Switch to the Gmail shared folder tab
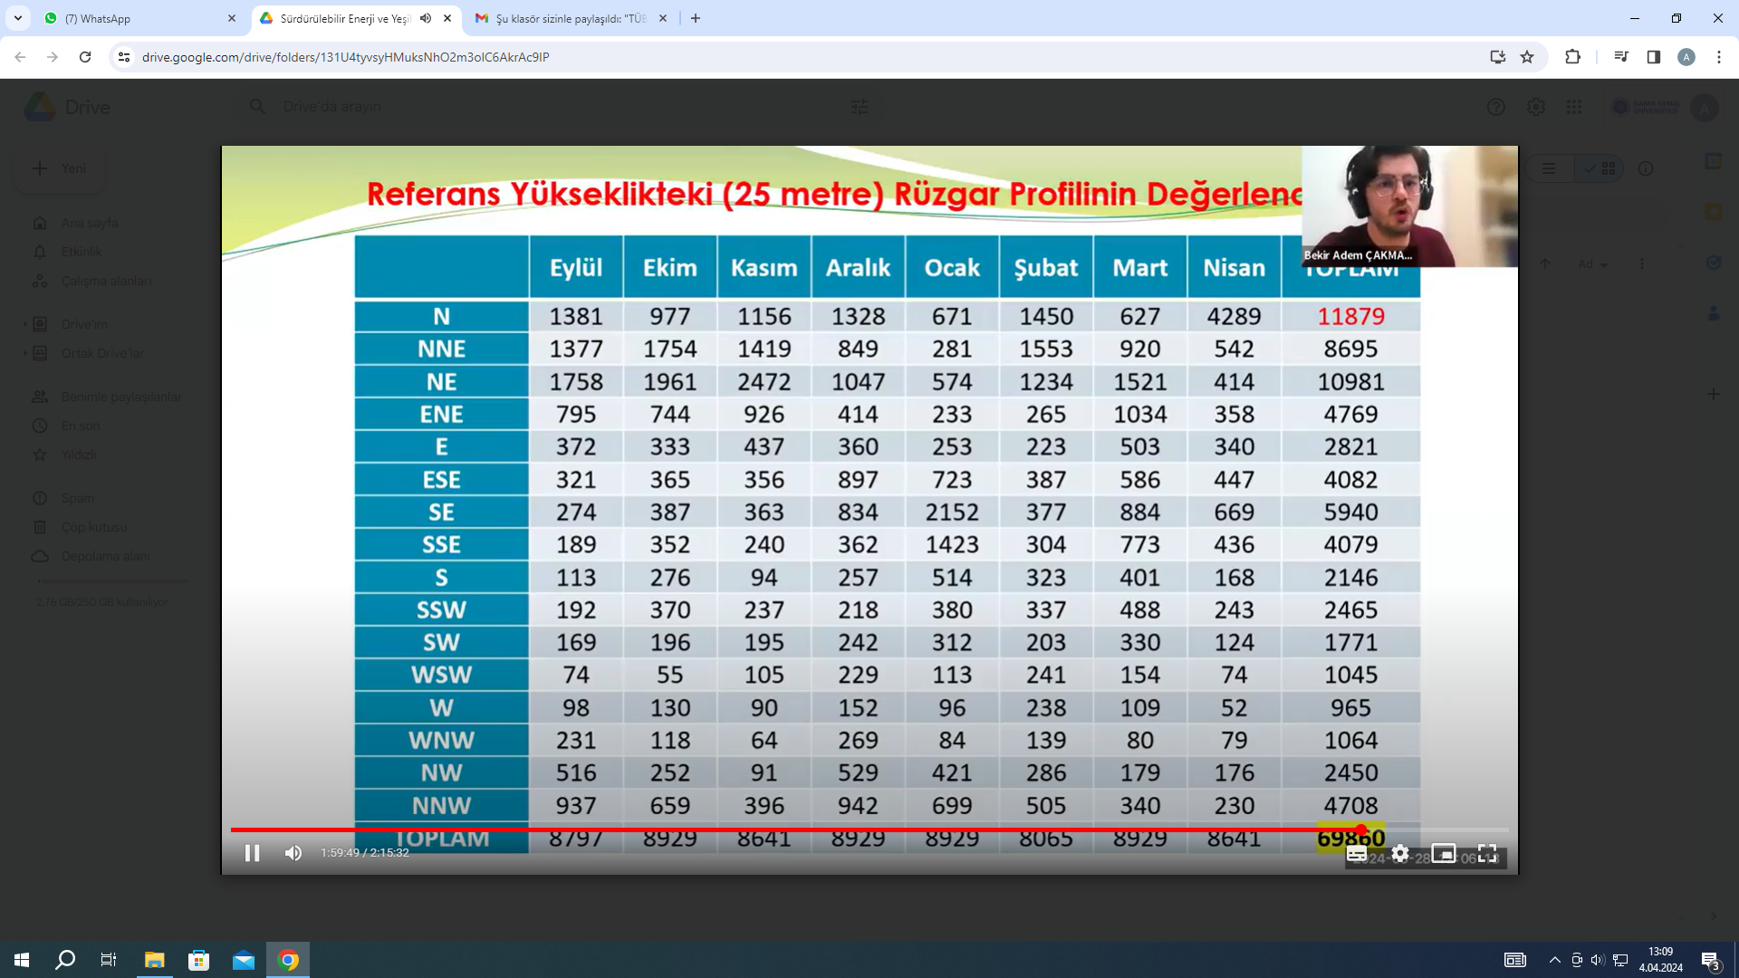 click(x=571, y=18)
